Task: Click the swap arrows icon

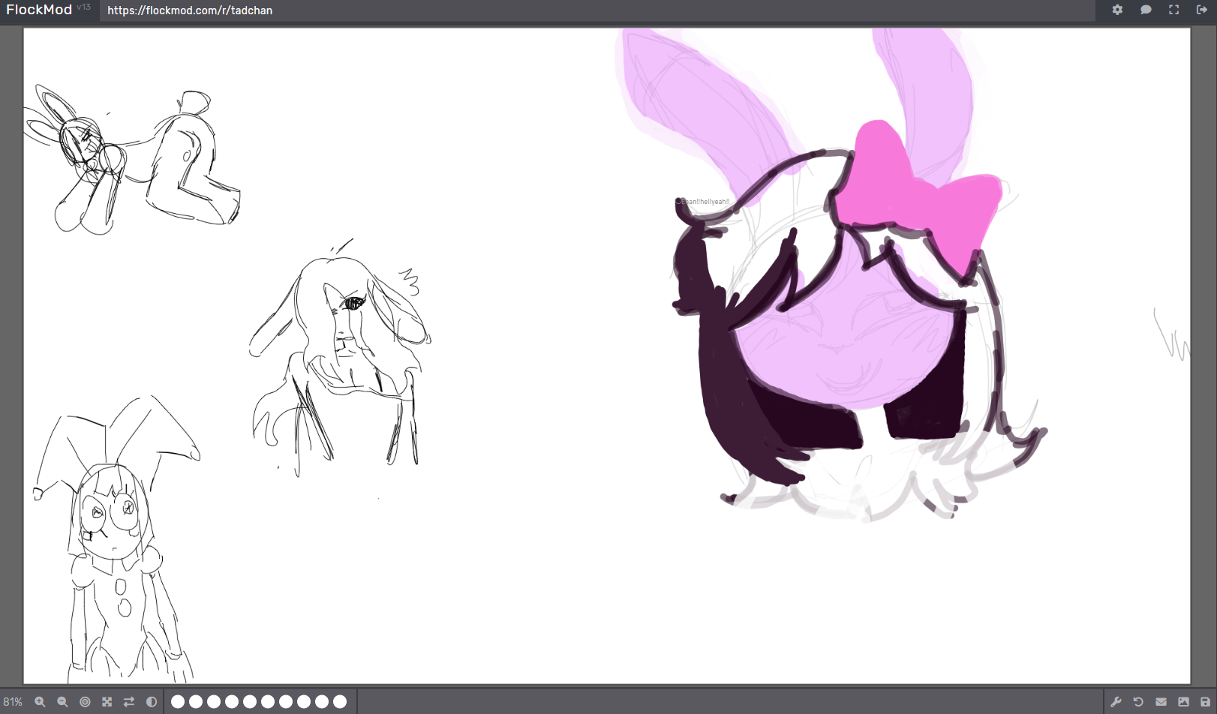Action: pos(129,702)
